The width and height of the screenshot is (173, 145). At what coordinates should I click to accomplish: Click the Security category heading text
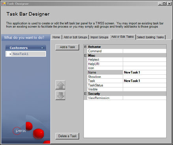click(x=94, y=94)
